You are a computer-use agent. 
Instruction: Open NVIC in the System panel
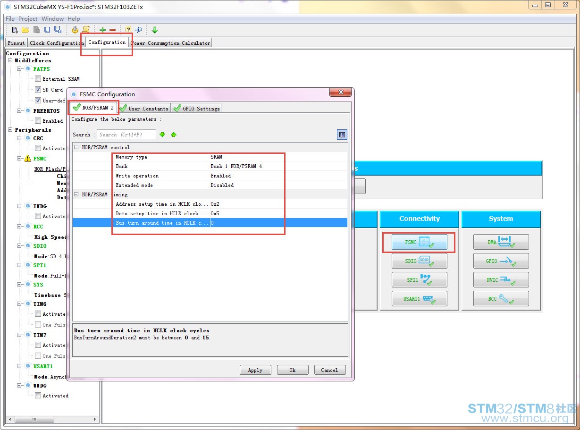(501, 280)
